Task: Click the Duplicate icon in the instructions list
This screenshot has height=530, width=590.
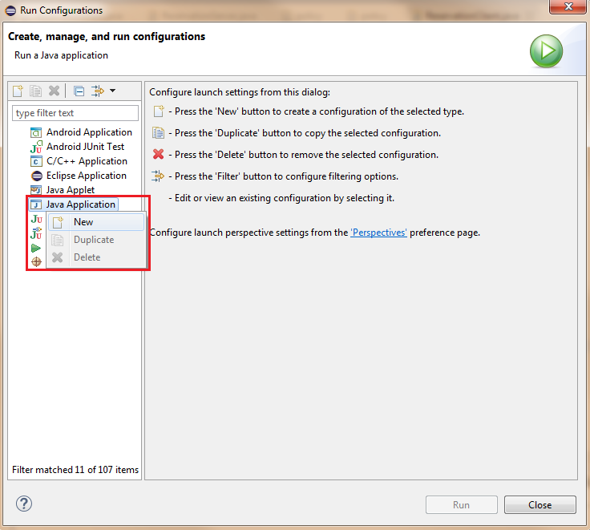Action: coord(158,133)
